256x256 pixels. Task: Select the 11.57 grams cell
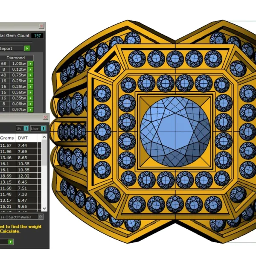coord(8,145)
